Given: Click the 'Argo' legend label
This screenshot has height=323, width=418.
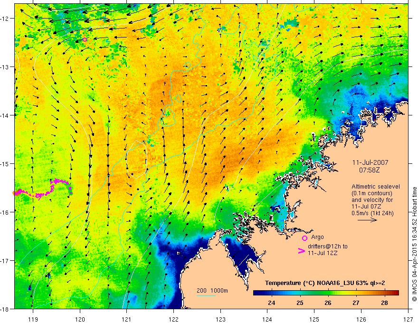Looking at the screenshot, I should pyautogui.click(x=317, y=237).
